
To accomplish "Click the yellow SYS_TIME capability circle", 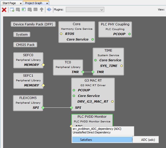I will pos(121,66).
